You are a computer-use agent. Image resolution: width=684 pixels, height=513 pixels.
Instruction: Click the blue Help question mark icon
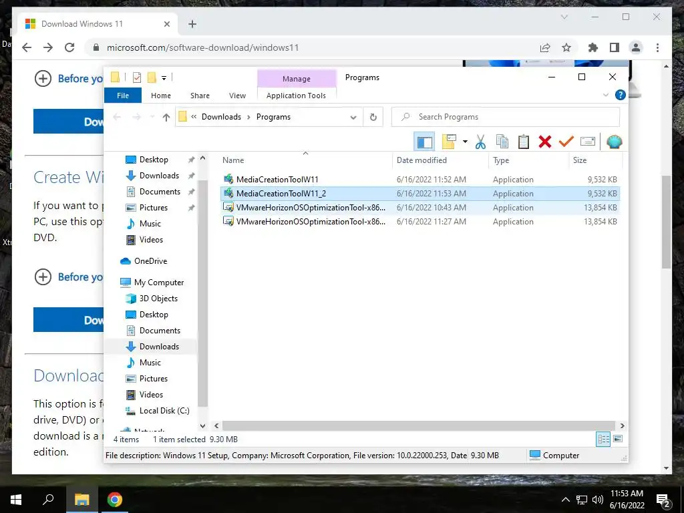(x=620, y=95)
